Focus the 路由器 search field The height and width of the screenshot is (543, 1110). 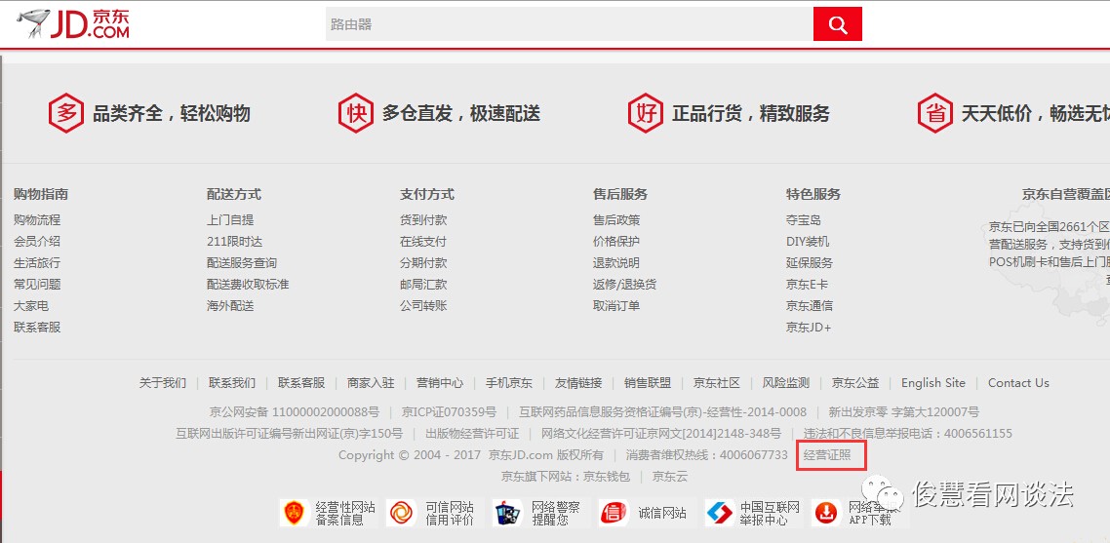(570, 24)
